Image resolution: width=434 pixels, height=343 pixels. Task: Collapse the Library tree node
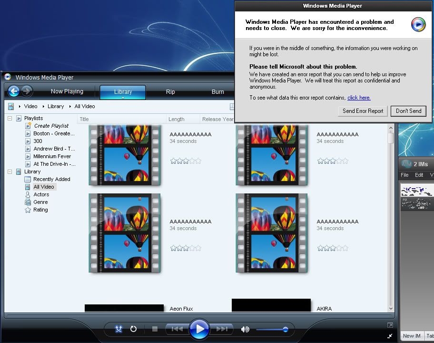[x=10, y=171]
